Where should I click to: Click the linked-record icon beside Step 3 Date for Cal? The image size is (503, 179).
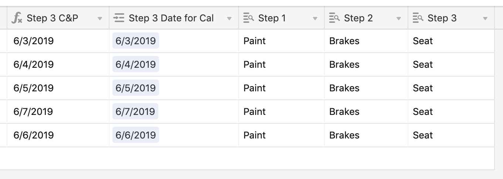119,18
